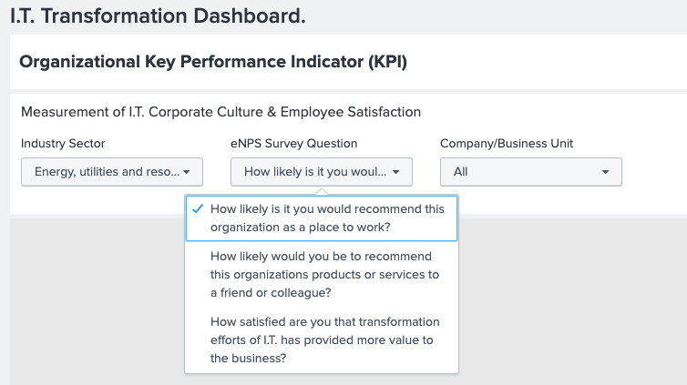
Task: Click the I.T. Transformation Dashboard title
Action: pyautogui.click(x=158, y=15)
